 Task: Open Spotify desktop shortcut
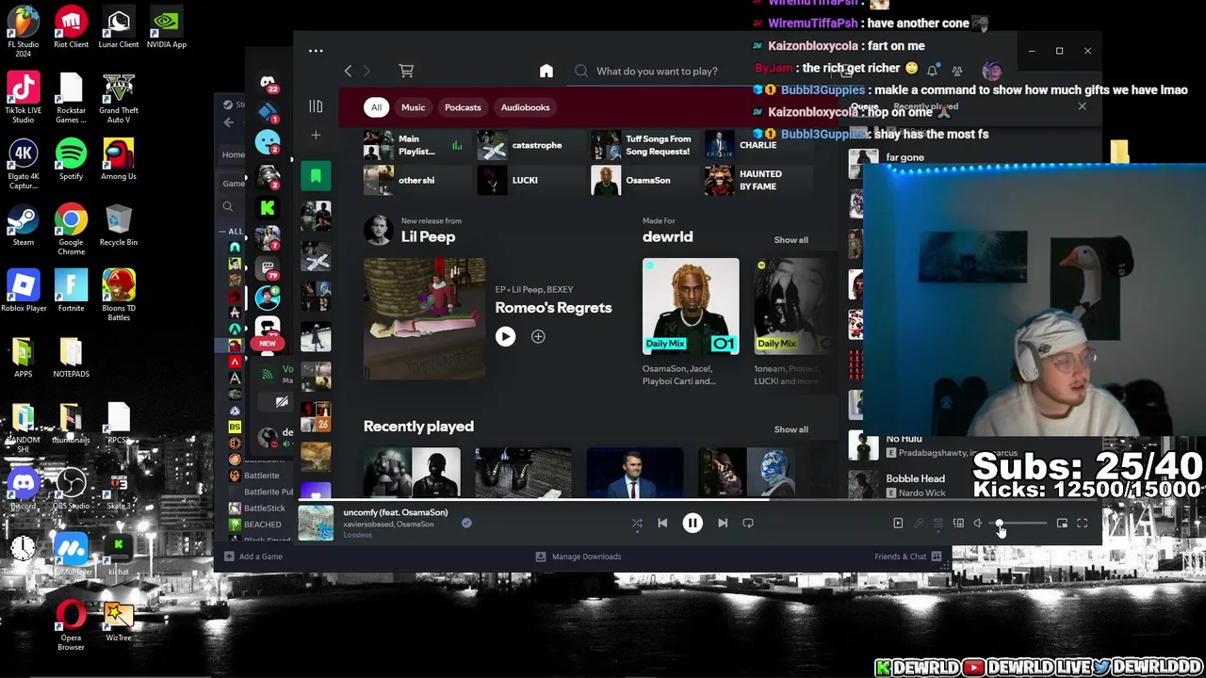pos(71,159)
